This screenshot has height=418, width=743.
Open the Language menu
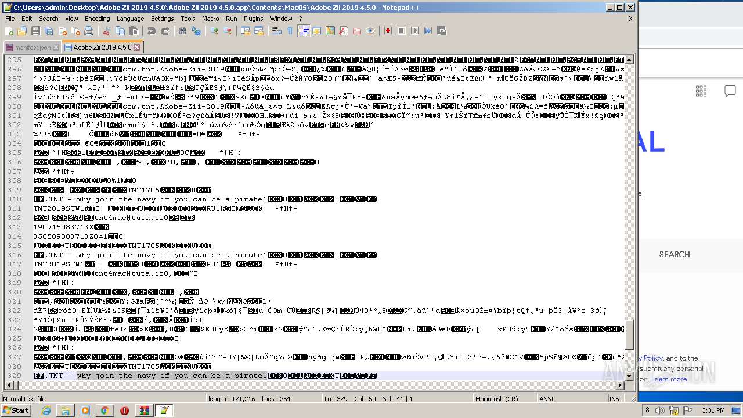[130, 19]
